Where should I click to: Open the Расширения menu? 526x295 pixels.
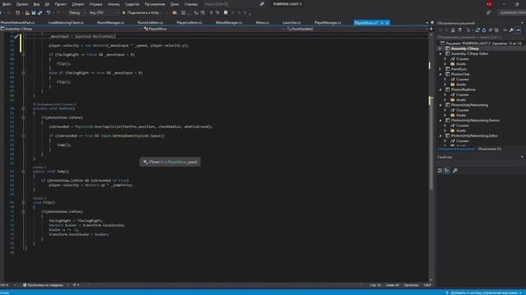(155, 4)
